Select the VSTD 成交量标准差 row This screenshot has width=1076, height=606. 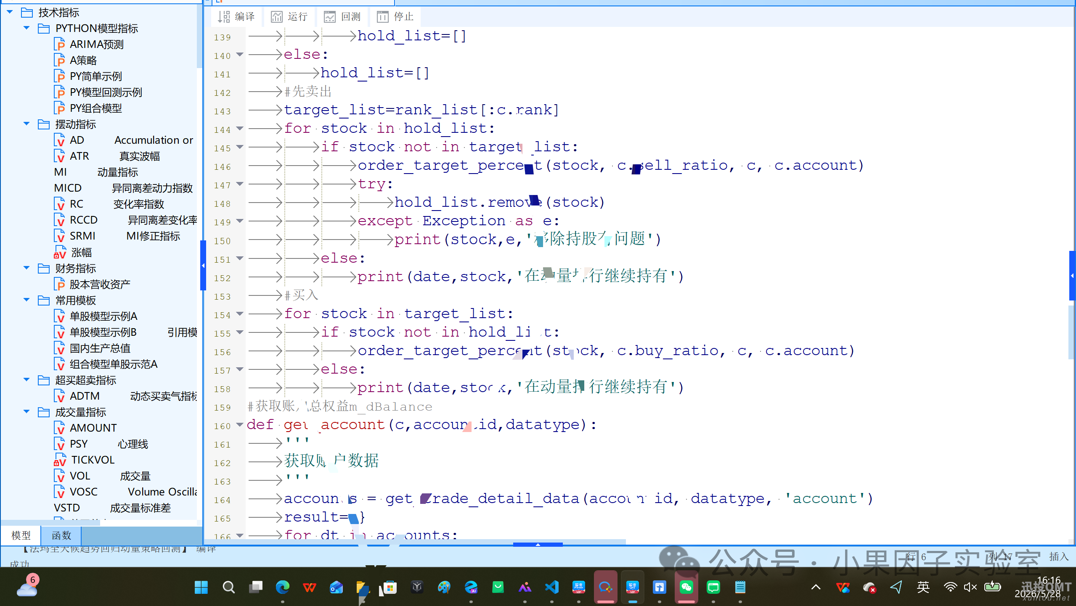(112, 508)
